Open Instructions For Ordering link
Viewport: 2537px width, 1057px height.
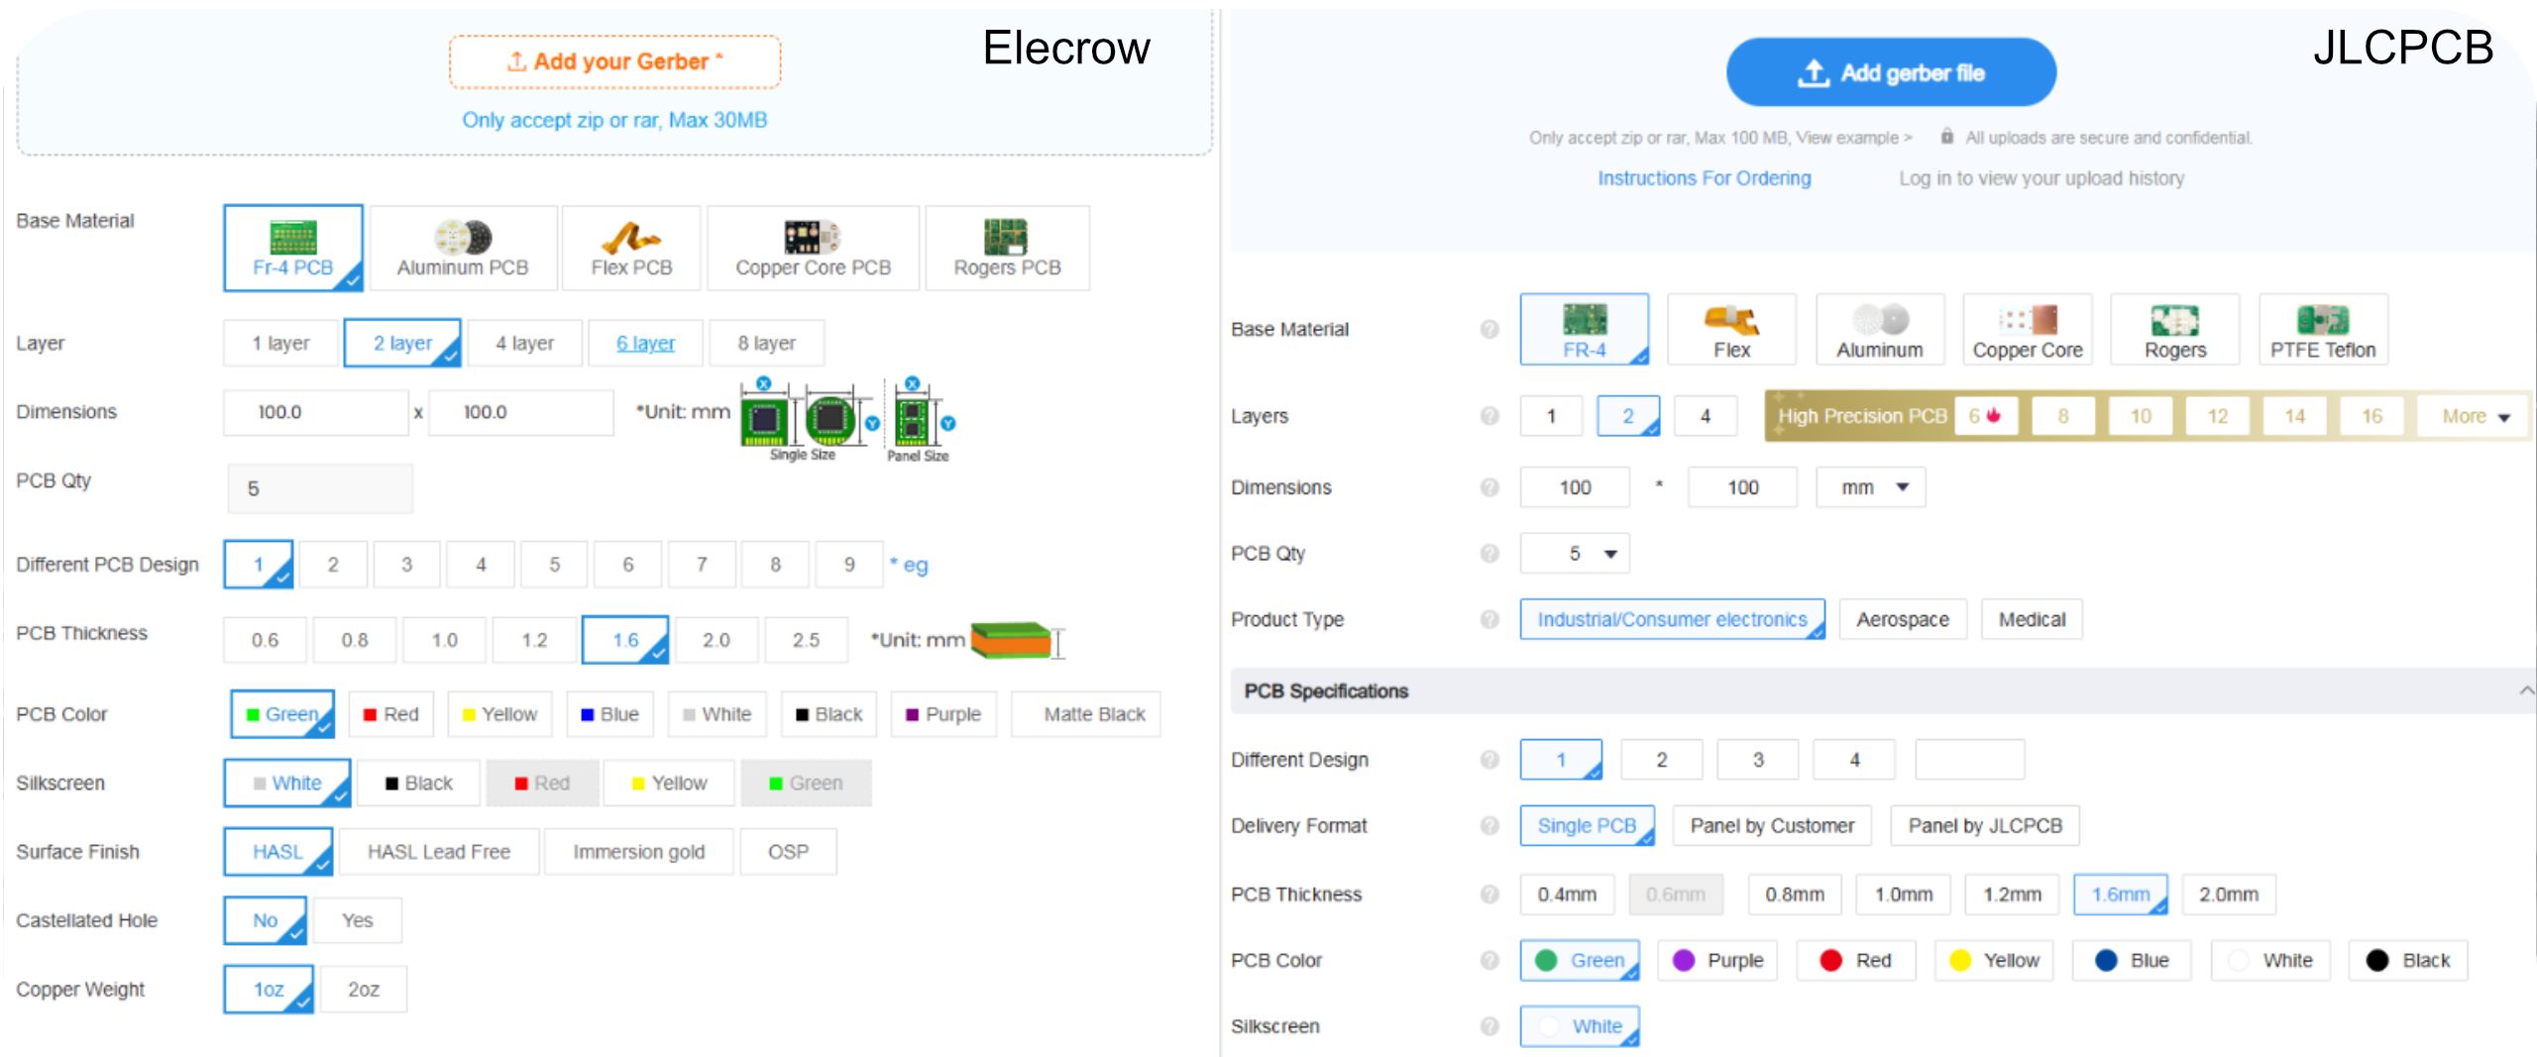1704,178
